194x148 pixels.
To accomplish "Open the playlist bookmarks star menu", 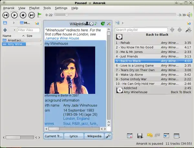I will [x=189, y=23].
